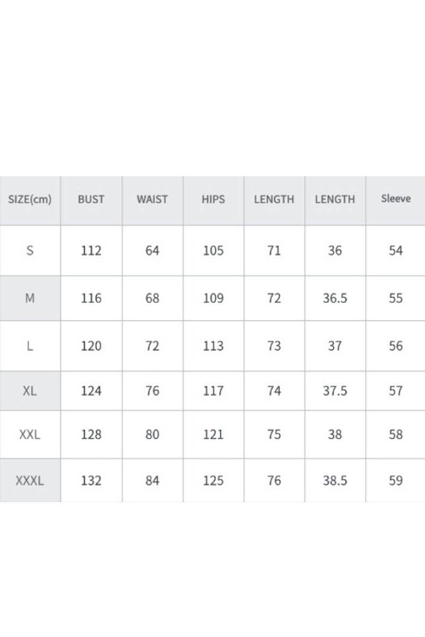
Task: Select the BUST column header
Action: [x=91, y=200]
